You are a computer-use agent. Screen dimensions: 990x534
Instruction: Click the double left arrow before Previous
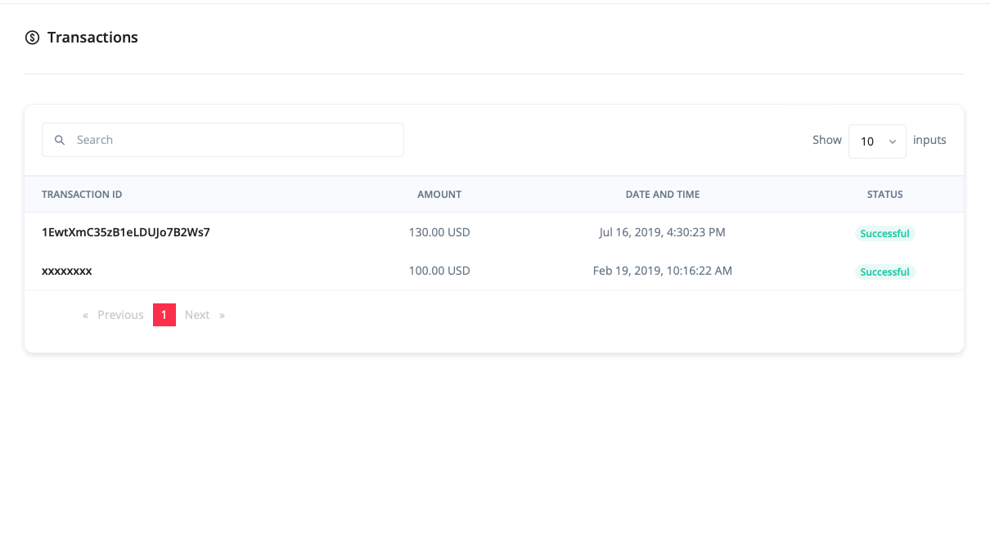tap(85, 315)
